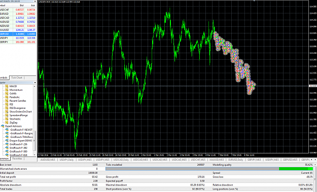Click the Dragon Expert DEMO icon

(7, 141)
